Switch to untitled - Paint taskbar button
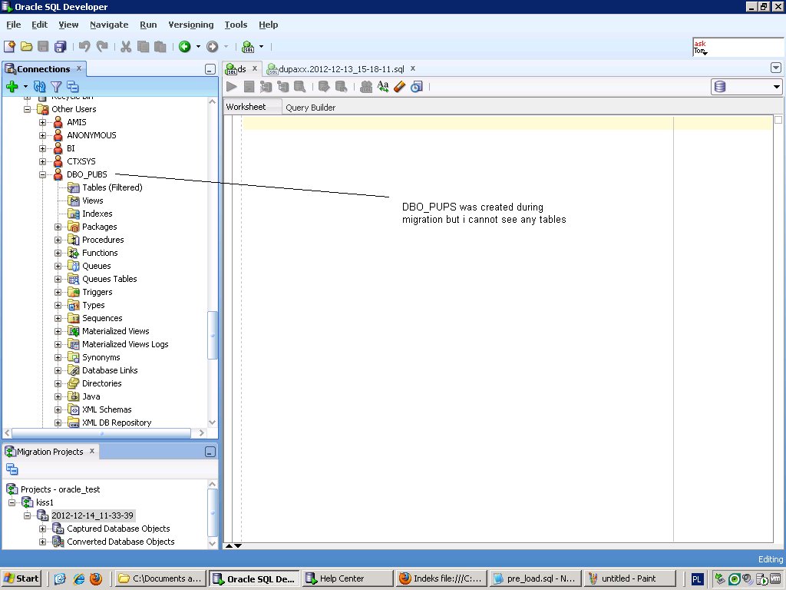Screen dimensions: 786x590 coord(629,578)
